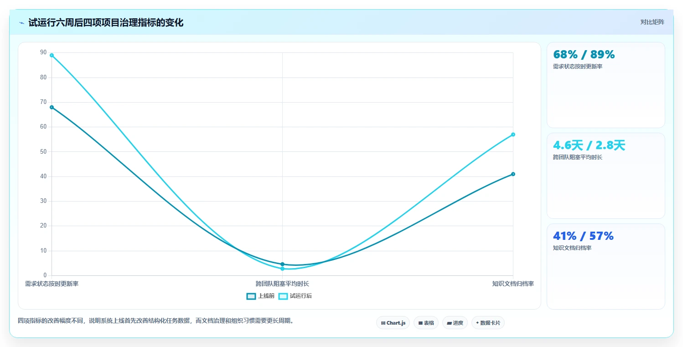Click the 需求状态按时更新率 axis label
The width and height of the screenshot is (683, 347).
(52, 284)
